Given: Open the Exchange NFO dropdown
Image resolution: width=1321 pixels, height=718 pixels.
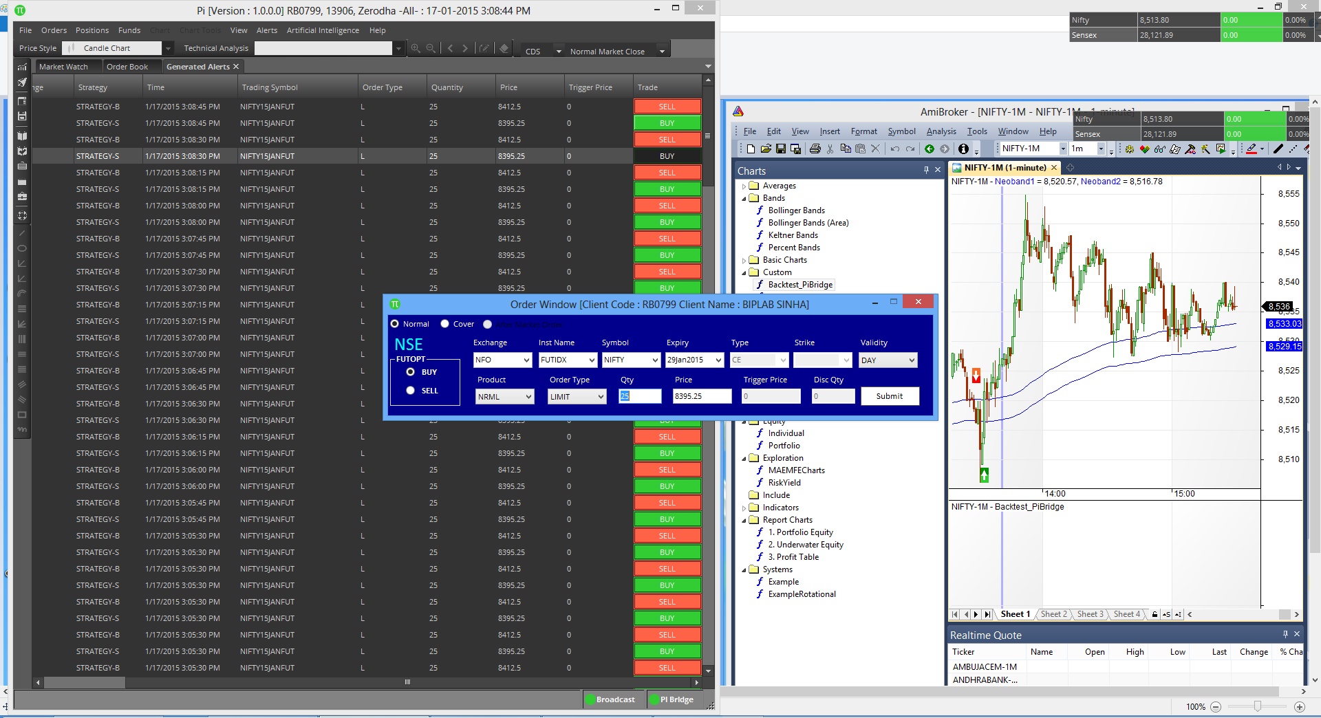Looking at the screenshot, I should pos(503,360).
